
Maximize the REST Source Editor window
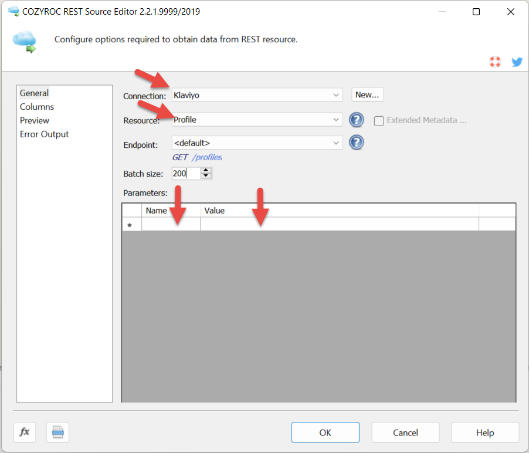(x=476, y=12)
